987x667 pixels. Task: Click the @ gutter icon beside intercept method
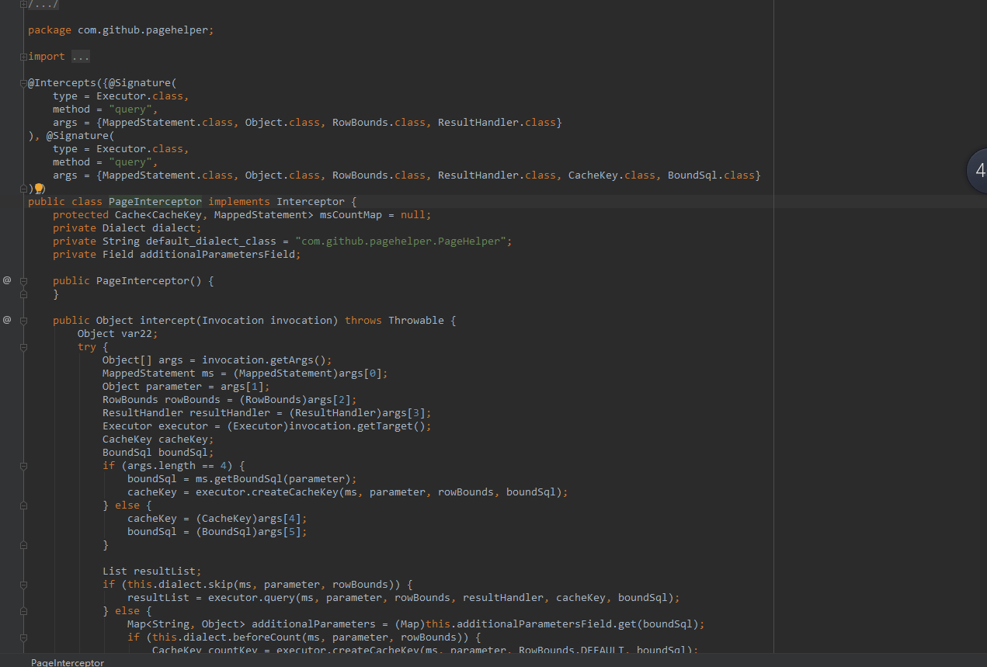(x=7, y=319)
